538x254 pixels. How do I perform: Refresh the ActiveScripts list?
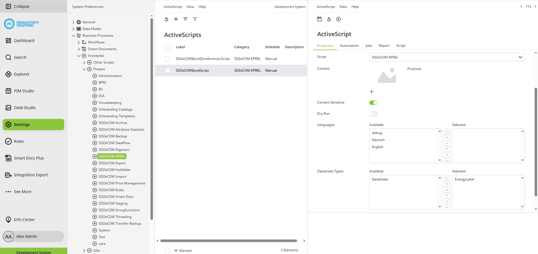coord(166,19)
